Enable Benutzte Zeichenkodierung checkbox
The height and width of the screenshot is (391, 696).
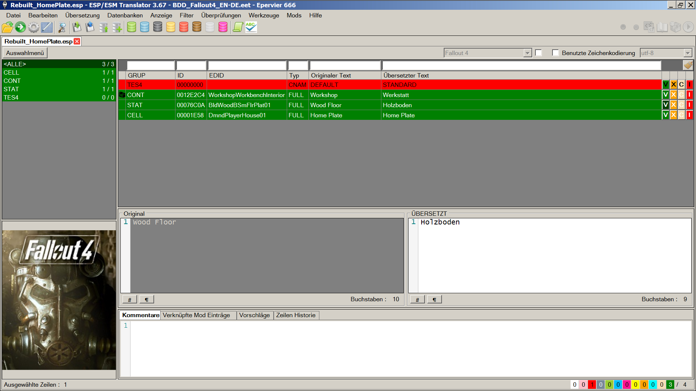[555, 53]
